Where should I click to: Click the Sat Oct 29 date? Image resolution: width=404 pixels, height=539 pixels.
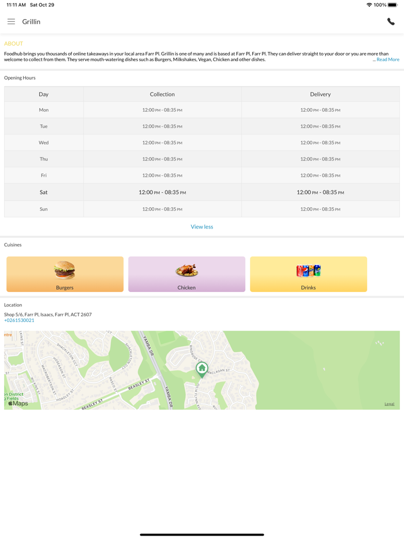pyautogui.click(x=42, y=5)
